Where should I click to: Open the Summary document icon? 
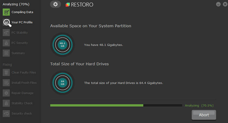tap(6, 53)
